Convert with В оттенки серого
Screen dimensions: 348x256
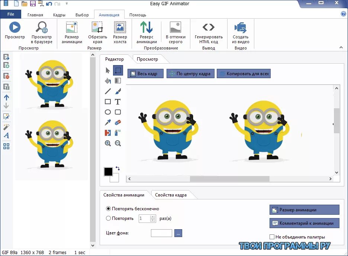pyautogui.click(x=175, y=33)
